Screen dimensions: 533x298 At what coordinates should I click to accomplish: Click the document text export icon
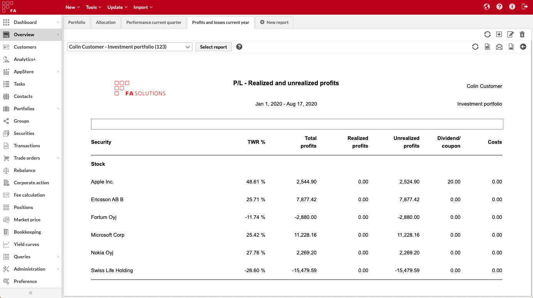point(487,47)
